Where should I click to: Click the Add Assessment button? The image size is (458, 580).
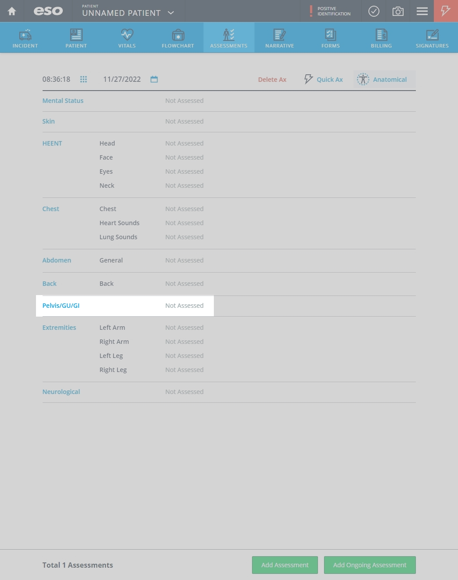click(x=285, y=565)
